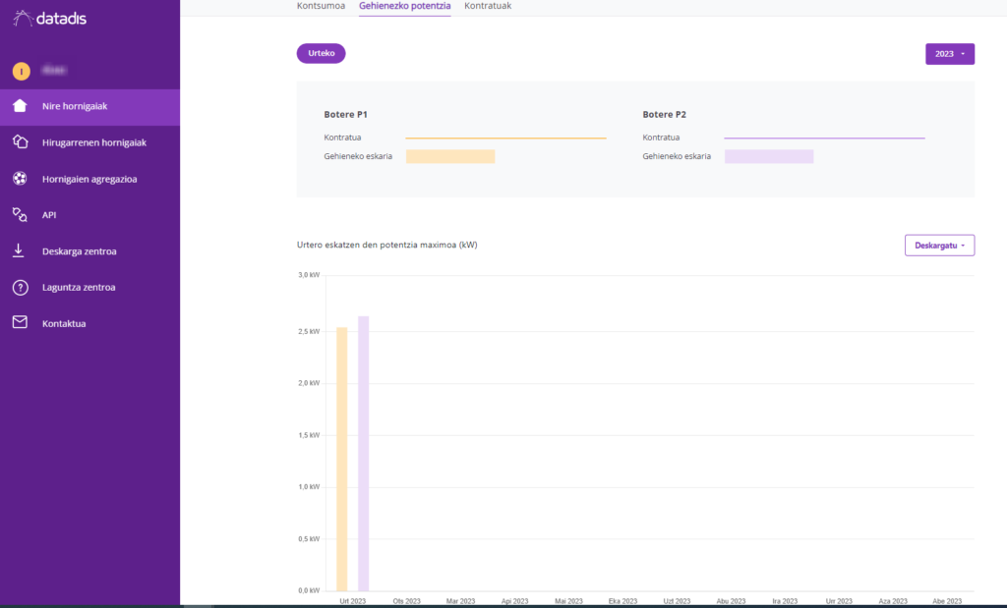Viewport: 1007px width, 608px height.
Task: Expand the Deskargatu download dropdown
Action: coord(939,246)
